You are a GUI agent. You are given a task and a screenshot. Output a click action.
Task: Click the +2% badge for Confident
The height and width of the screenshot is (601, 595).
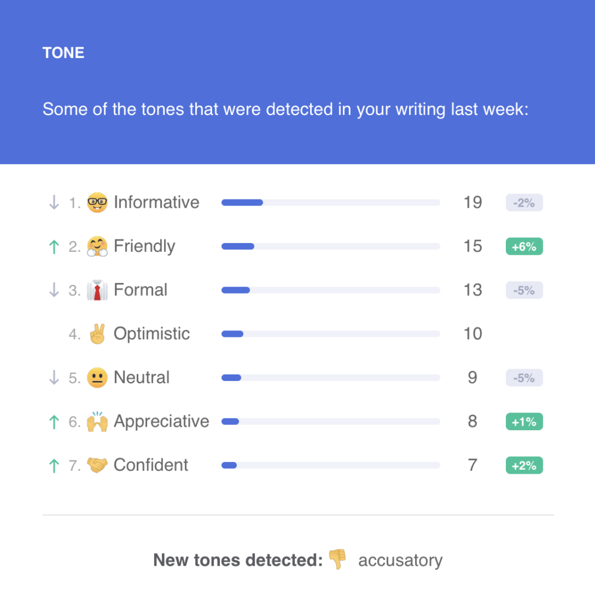524,465
